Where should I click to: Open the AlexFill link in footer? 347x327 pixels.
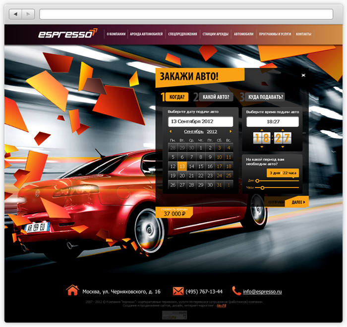click(221, 306)
